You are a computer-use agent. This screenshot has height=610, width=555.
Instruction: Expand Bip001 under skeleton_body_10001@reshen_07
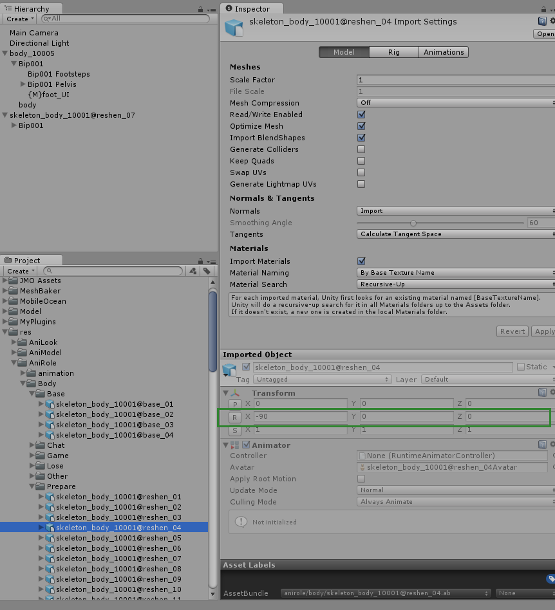pos(14,125)
